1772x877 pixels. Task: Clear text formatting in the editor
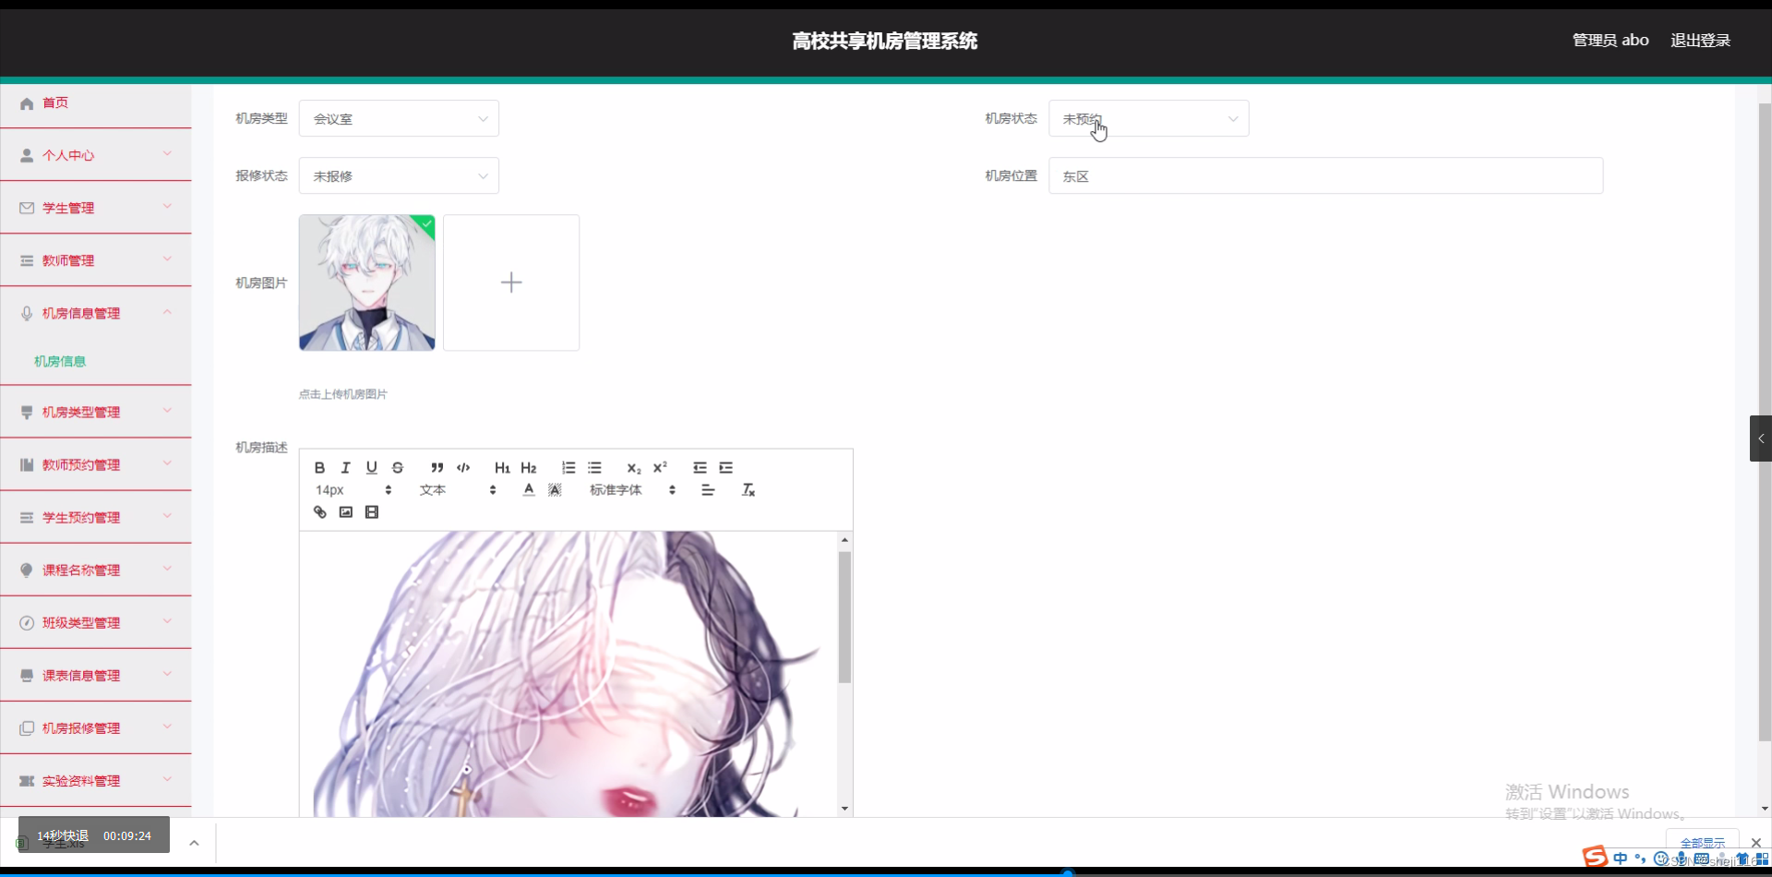748,489
